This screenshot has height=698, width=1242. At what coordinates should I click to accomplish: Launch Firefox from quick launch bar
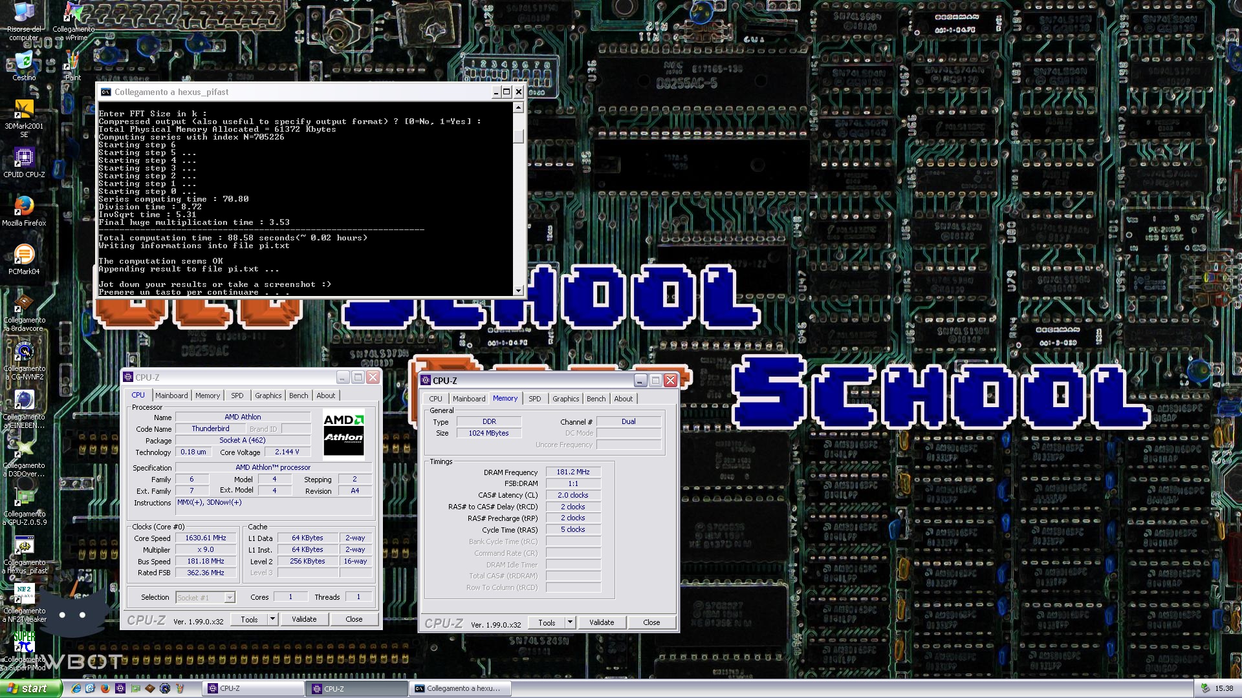(x=105, y=689)
